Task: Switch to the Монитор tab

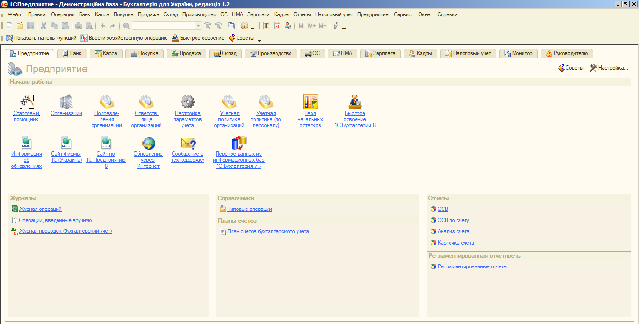Action: [518, 53]
